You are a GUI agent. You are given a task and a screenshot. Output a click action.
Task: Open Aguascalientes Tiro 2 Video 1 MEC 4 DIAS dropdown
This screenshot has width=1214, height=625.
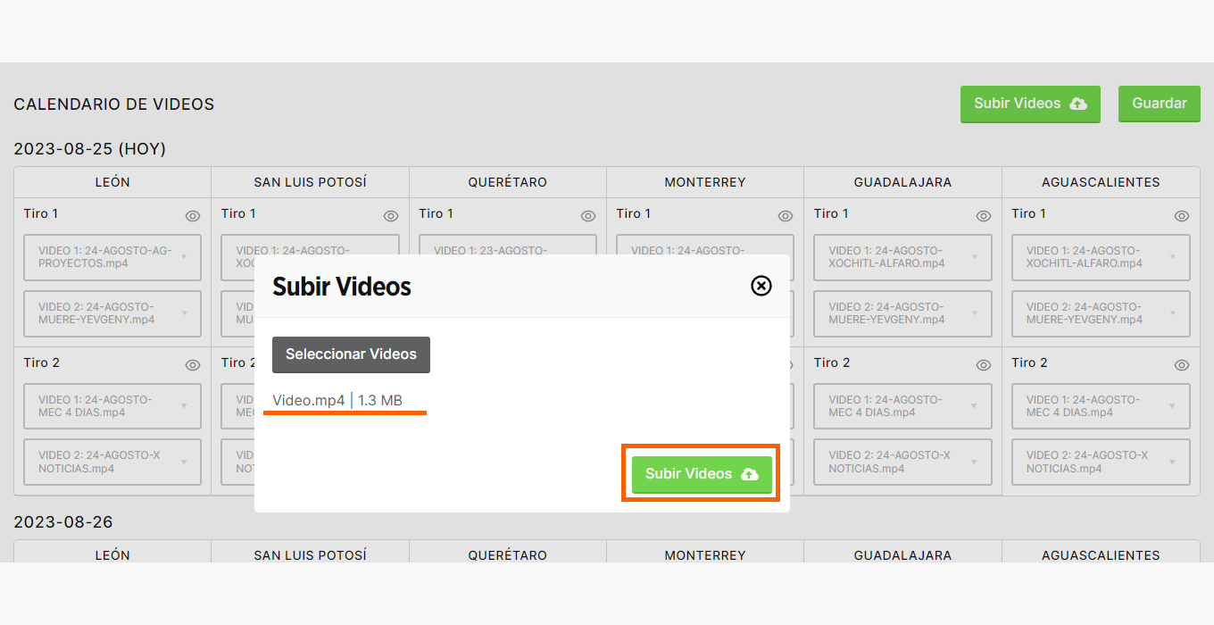tap(1101, 406)
